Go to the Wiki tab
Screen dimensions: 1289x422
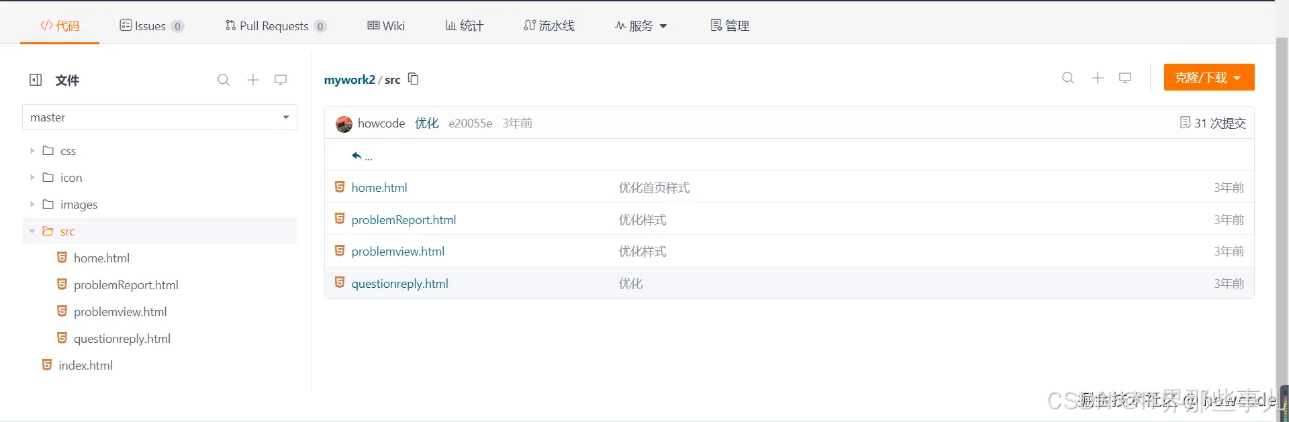click(386, 25)
